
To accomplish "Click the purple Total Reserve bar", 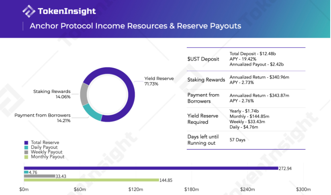I will click(151, 168).
